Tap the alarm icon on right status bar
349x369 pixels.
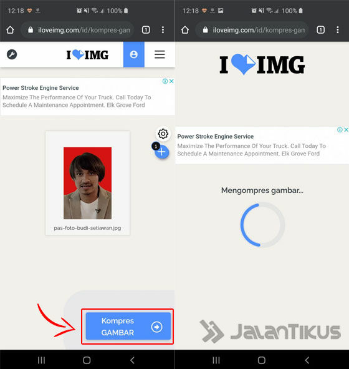pos(254,11)
